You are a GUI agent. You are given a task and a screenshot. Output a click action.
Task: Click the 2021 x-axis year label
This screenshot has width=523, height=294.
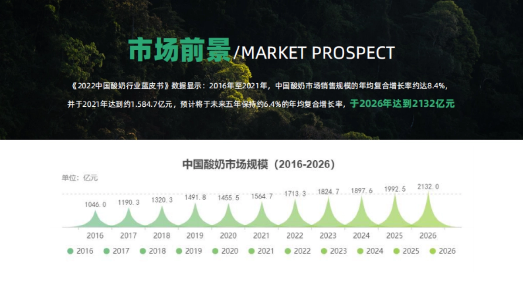coord(261,236)
